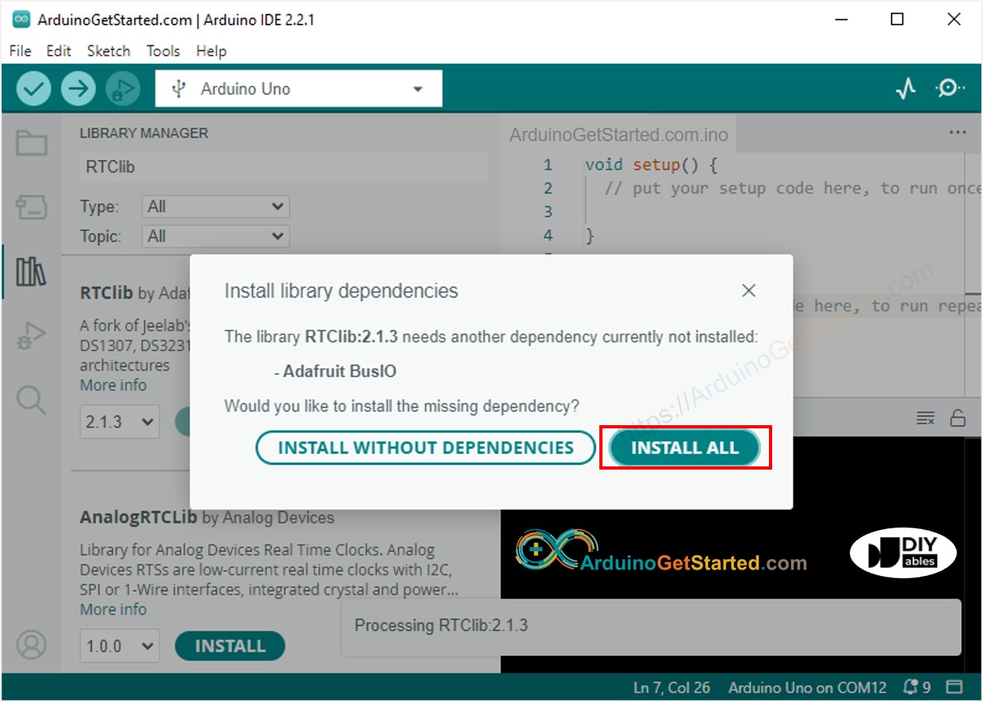Open the Arduino Uno board selector
Image resolution: width=983 pixels, height=702 pixels.
(297, 88)
